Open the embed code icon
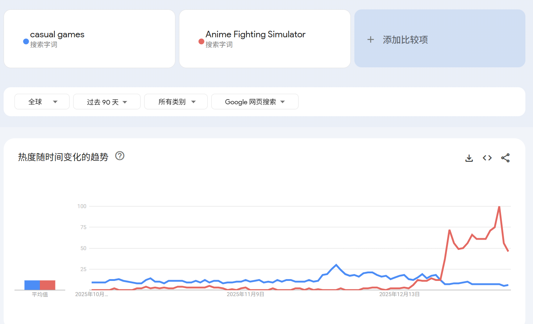This screenshot has height=324, width=533. (487, 158)
